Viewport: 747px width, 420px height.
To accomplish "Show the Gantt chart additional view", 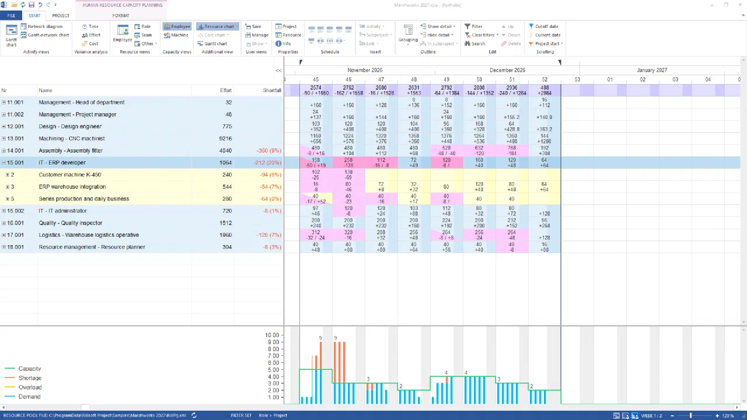I will click(212, 44).
